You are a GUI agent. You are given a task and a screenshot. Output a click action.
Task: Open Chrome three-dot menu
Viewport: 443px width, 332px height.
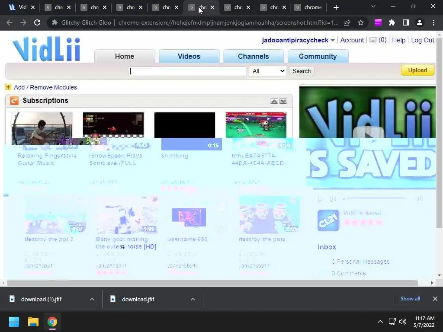(x=433, y=22)
